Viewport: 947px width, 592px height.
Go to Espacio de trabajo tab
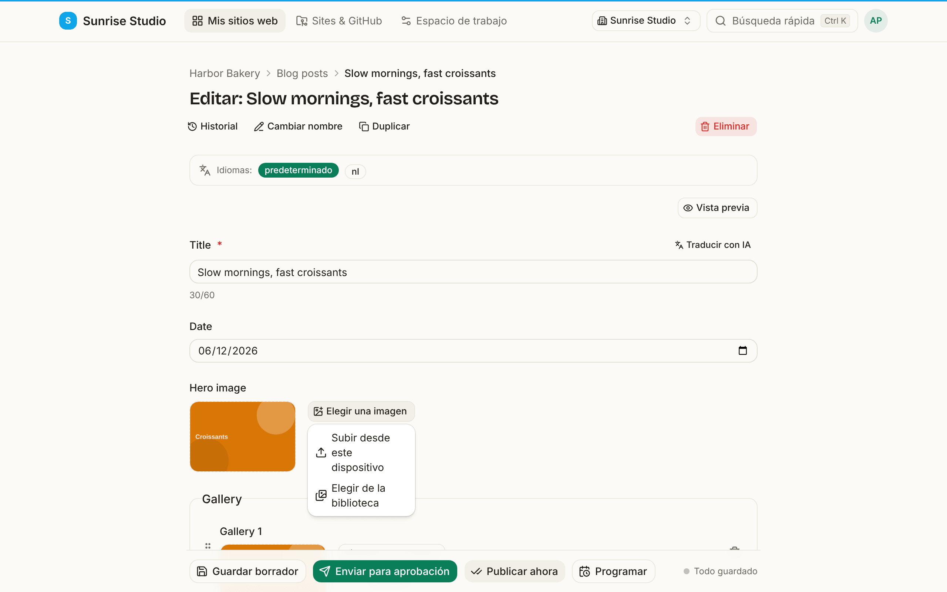click(454, 21)
